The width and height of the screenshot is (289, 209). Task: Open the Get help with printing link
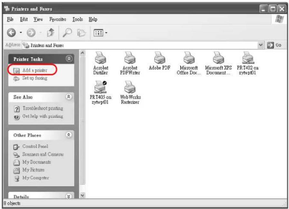point(42,116)
